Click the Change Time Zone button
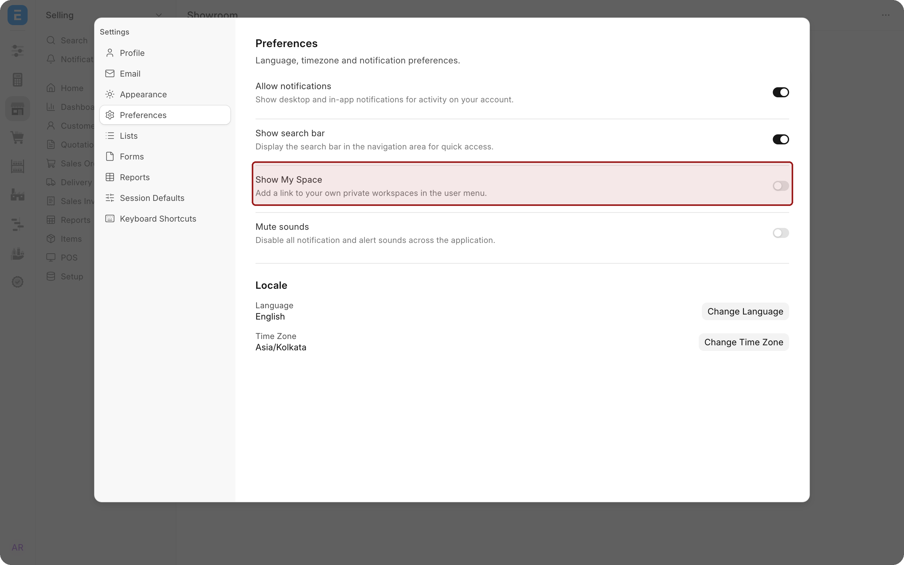 (743, 342)
